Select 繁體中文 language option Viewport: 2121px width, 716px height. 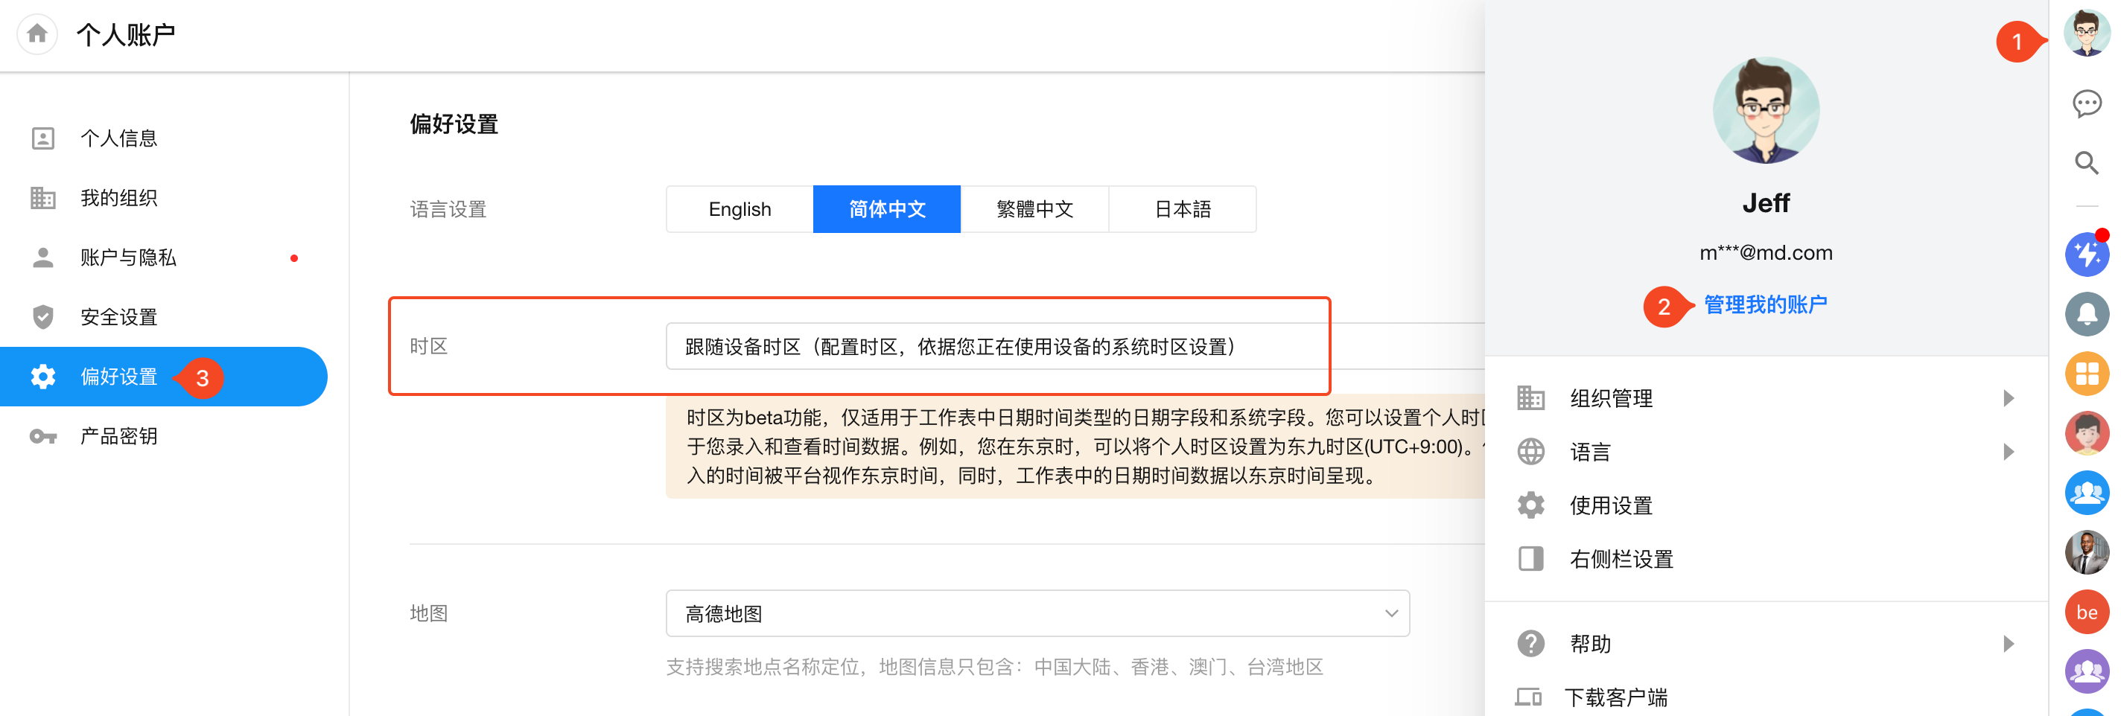pos(1034,209)
